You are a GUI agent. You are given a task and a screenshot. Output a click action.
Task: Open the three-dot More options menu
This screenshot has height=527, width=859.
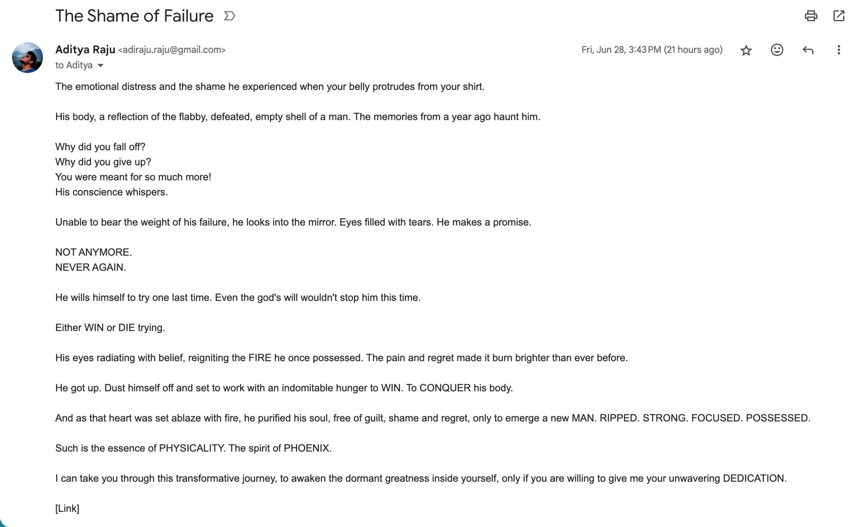tap(839, 50)
